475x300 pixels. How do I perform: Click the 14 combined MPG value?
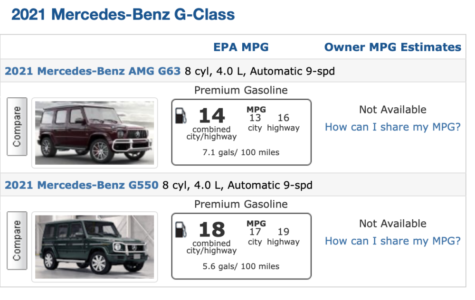click(x=211, y=116)
